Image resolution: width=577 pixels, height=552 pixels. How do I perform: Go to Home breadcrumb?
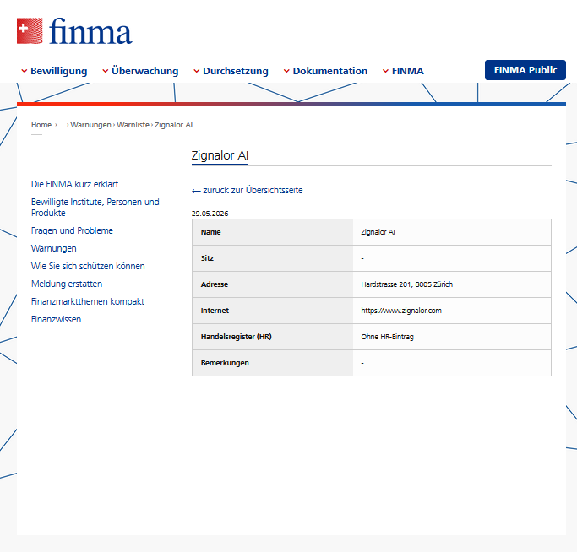[41, 125]
